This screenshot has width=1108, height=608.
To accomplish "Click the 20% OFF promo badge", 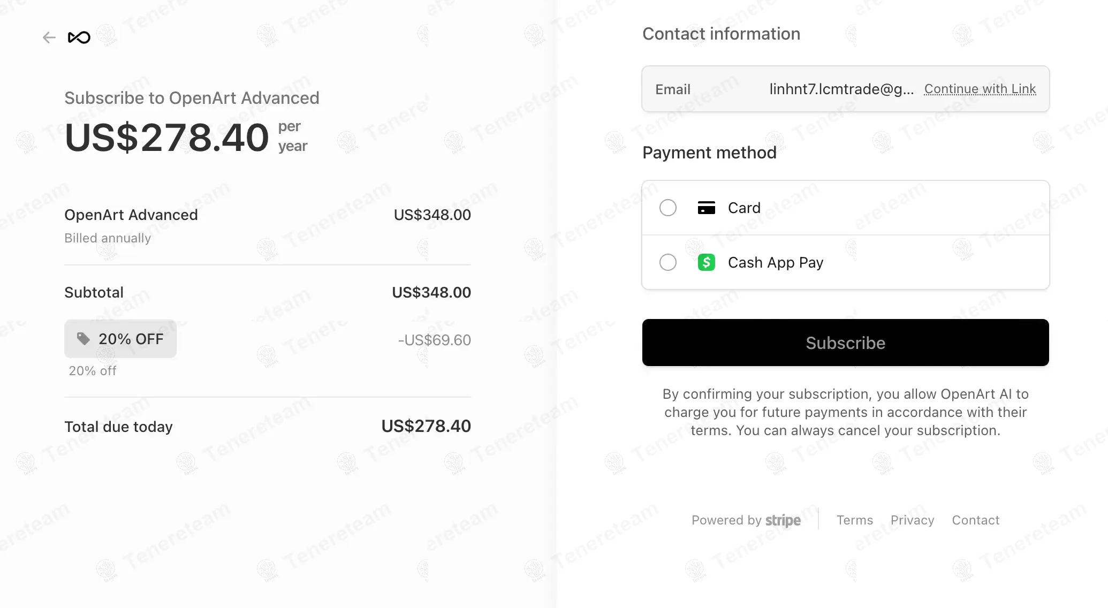I will pos(120,339).
